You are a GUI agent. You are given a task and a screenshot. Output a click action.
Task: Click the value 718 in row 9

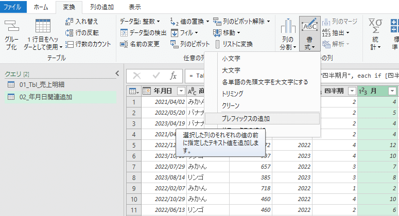(x=251, y=188)
